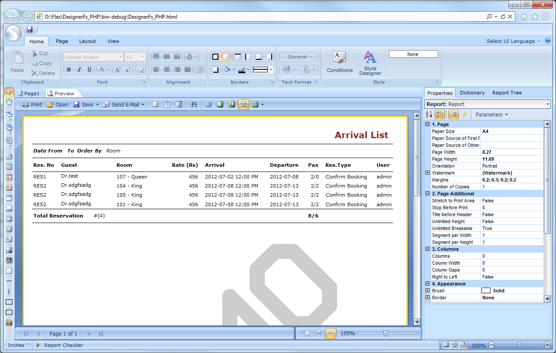556x353 pixels.
Task: Insert a barcode component from the toolbox
Action: coord(9,260)
